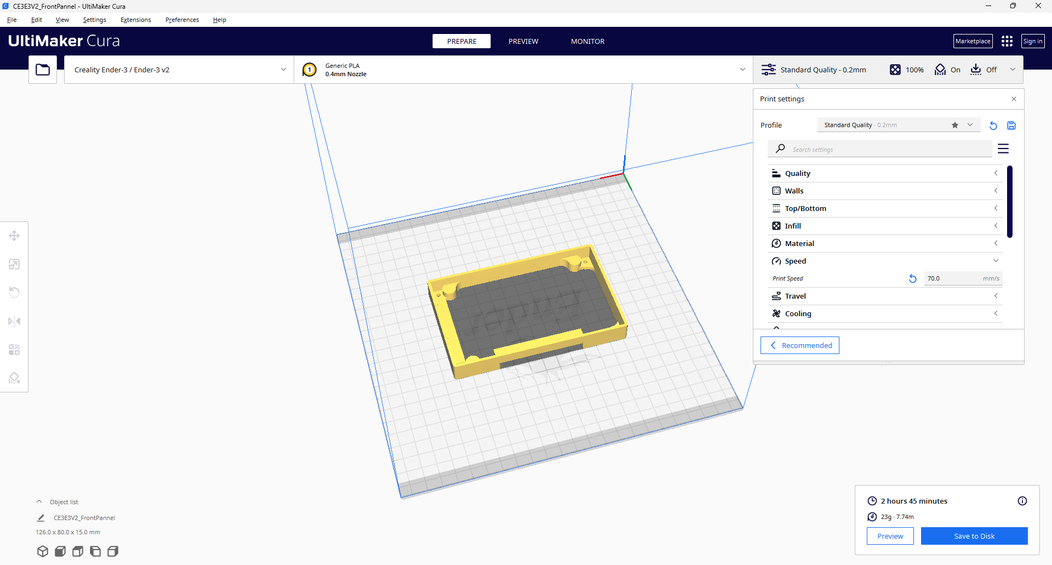Open file with the folder icon
The height and width of the screenshot is (565, 1052).
43,70
